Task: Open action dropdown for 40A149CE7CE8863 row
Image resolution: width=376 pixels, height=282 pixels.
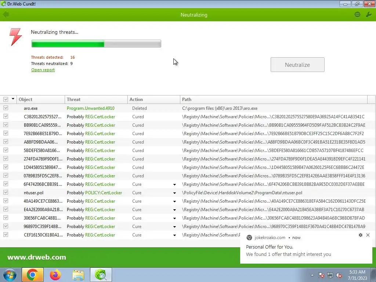Action: coord(174,202)
